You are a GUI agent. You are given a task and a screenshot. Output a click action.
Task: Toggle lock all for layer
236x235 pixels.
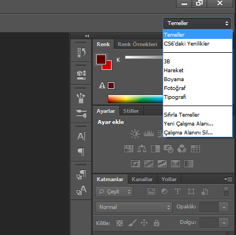click(x=157, y=223)
